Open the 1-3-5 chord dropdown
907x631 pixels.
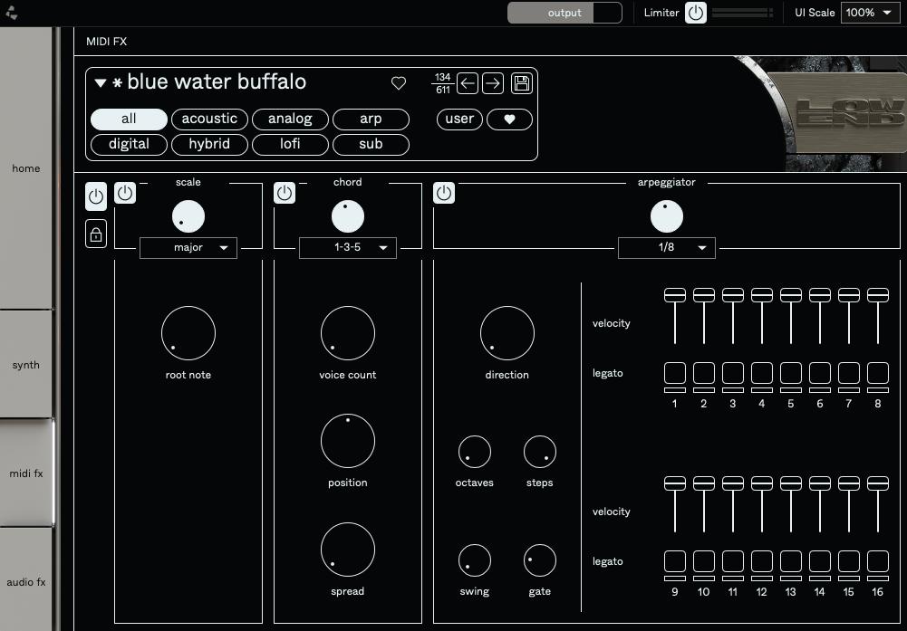click(348, 247)
